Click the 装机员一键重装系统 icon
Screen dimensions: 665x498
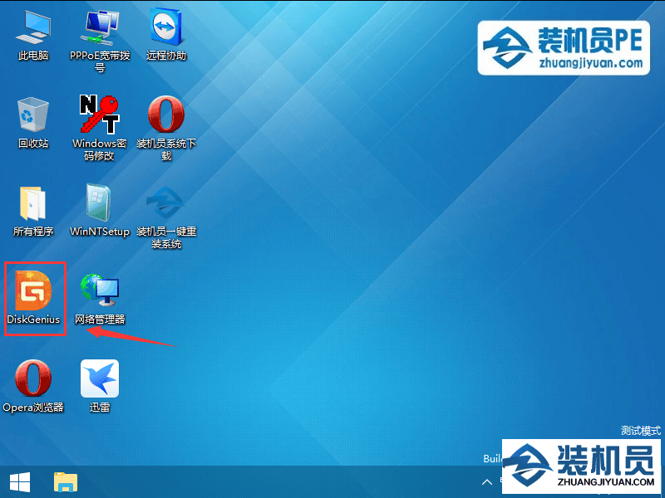tap(165, 217)
